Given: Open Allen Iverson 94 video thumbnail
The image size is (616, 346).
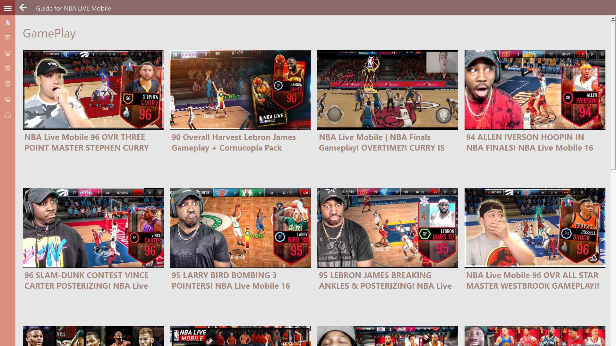Looking at the screenshot, I should (x=535, y=90).
